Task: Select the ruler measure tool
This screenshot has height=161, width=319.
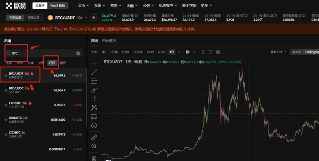Action: (x=94, y=137)
